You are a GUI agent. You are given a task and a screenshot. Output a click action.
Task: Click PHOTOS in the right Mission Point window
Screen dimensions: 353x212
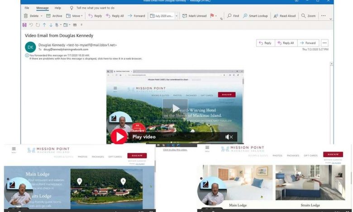pos(277,156)
